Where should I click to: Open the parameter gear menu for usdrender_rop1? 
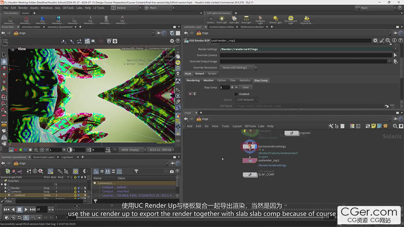point(375,40)
